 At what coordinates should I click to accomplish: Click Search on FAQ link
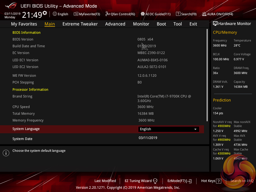tap(242, 181)
